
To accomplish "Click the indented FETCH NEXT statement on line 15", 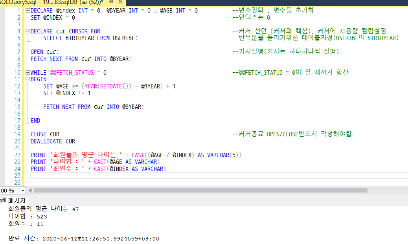I will pos(94,107).
